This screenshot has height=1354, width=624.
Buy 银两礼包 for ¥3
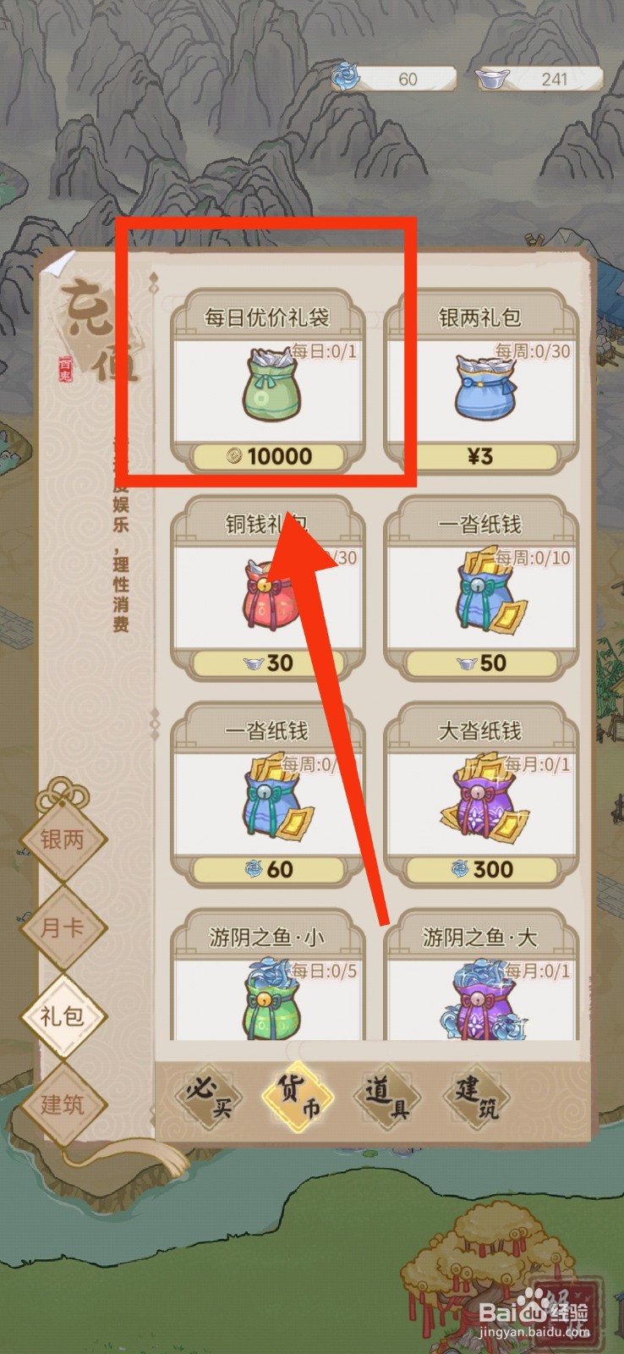click(480, 456)
